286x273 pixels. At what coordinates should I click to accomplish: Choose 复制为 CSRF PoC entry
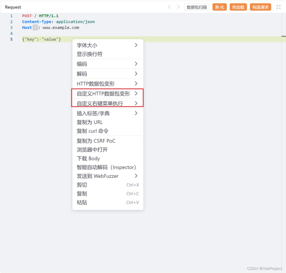[x=108, y=141]
